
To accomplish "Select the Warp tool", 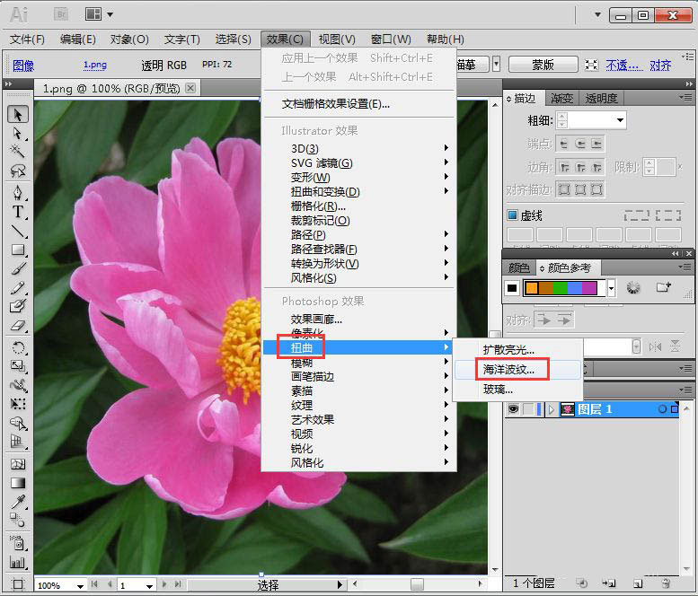I will click(x=18, y=385).
